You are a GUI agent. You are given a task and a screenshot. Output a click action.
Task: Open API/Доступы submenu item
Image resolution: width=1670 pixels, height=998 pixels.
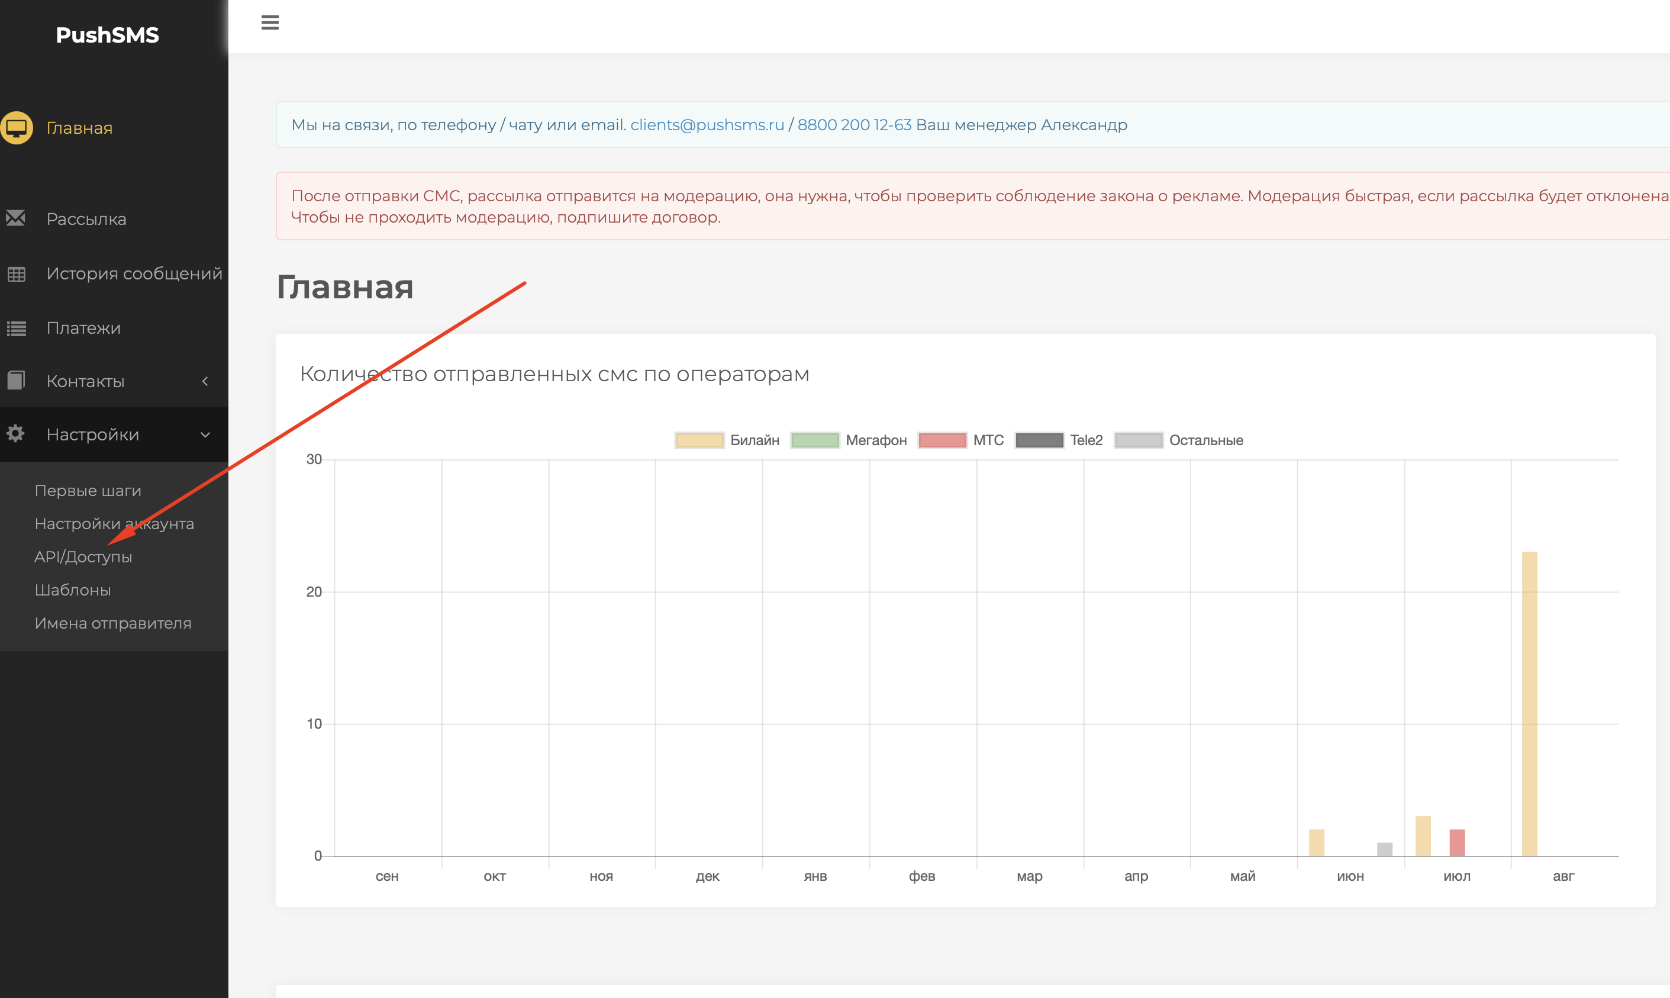point(83,557)
